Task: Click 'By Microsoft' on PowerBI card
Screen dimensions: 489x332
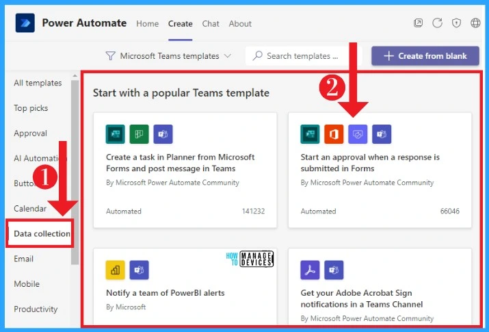Action: pos(126,307)
